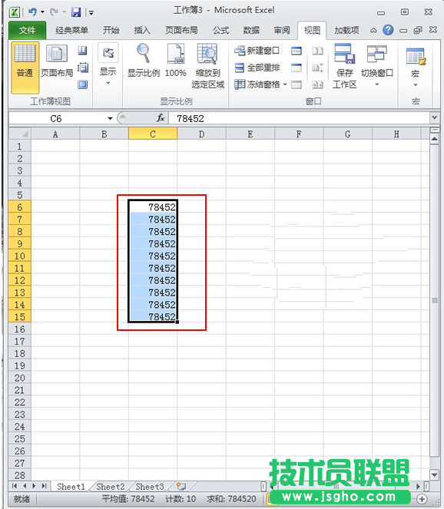The height and width of the screenshot is (509, 444).
Task: Select column C header
Action: (x=153, y=134)
